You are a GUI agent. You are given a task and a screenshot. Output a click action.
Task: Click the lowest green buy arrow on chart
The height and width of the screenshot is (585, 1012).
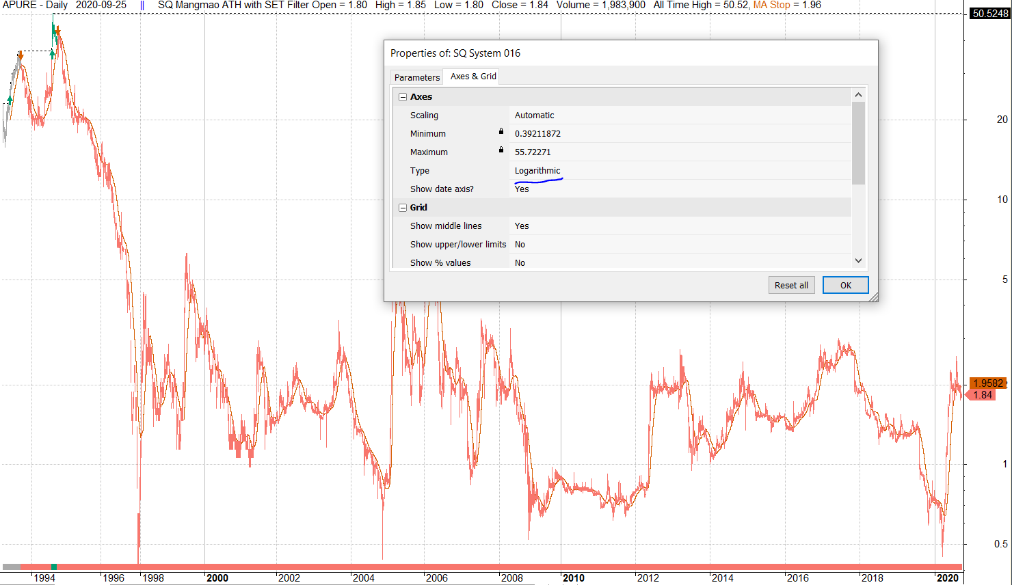10,100
